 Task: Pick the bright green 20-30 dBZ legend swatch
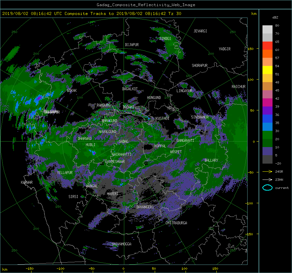267,135
